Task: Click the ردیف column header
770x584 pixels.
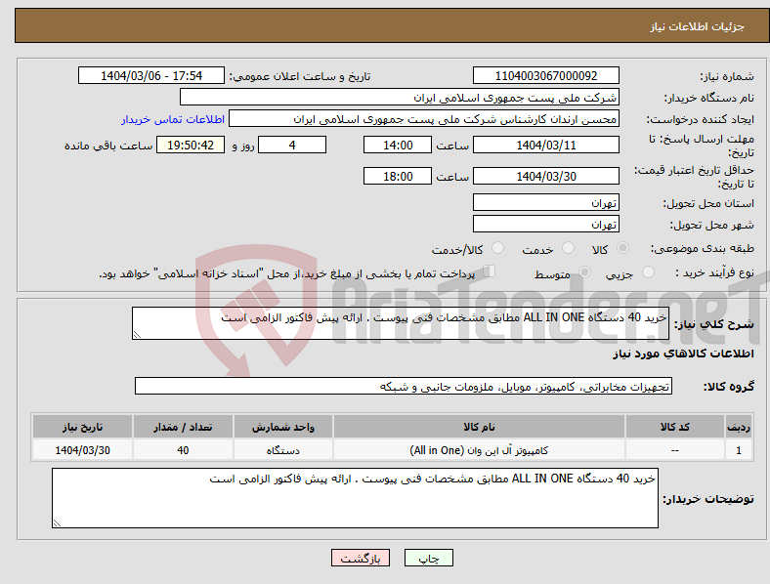Action: (x=738, y=427)
